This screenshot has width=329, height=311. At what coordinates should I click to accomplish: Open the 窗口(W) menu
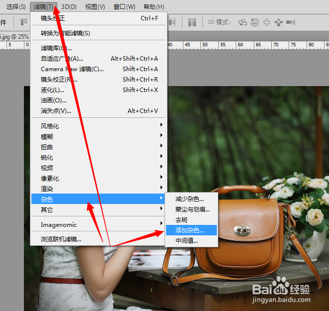pos(125,6)
